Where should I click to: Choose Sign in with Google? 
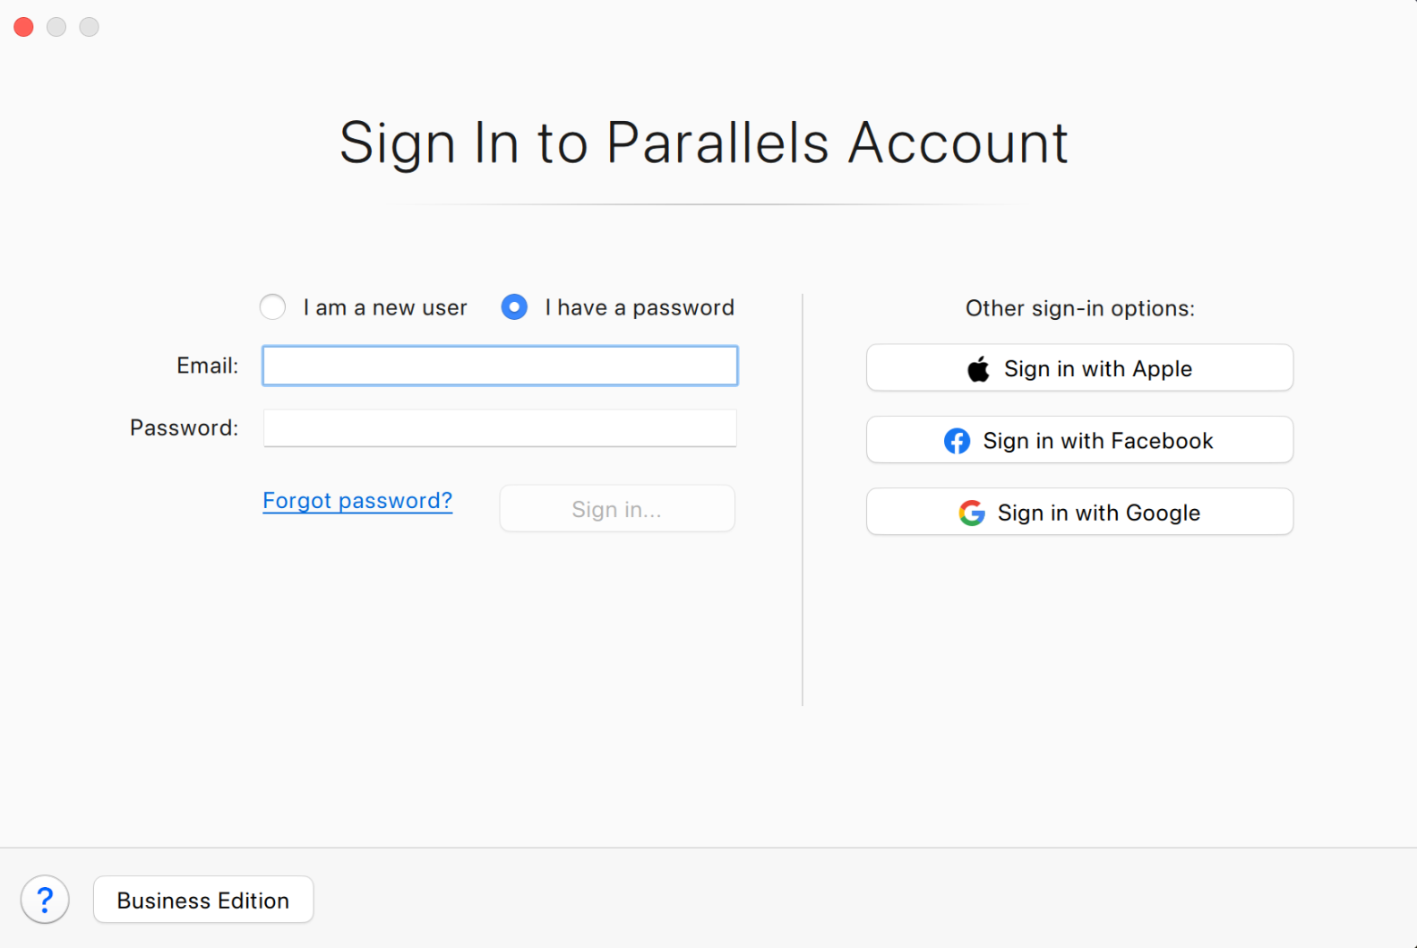(1079, 512)
